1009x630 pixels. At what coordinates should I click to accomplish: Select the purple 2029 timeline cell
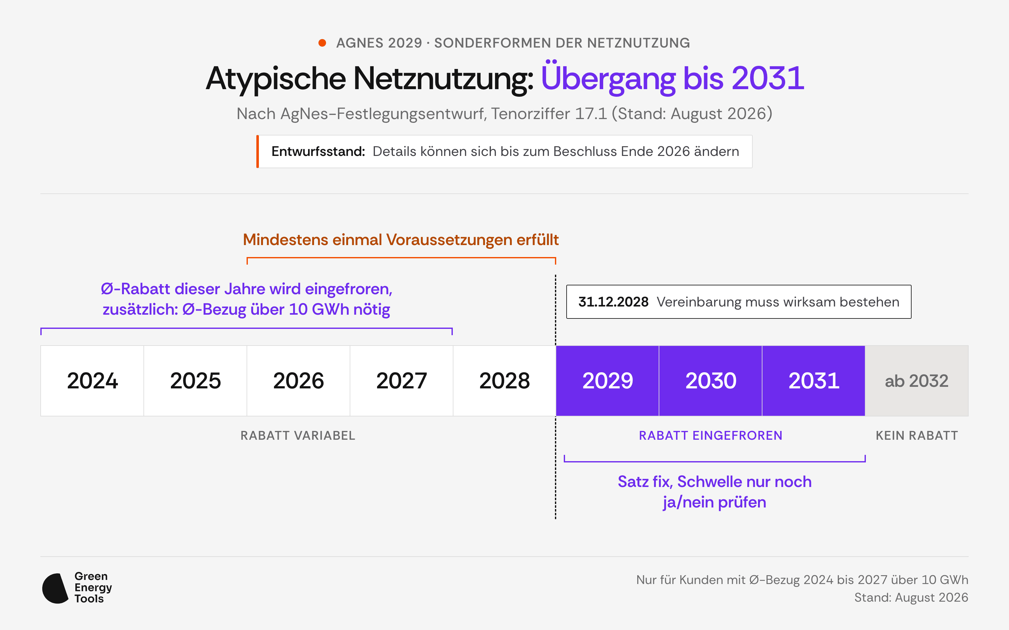[608, 381]
